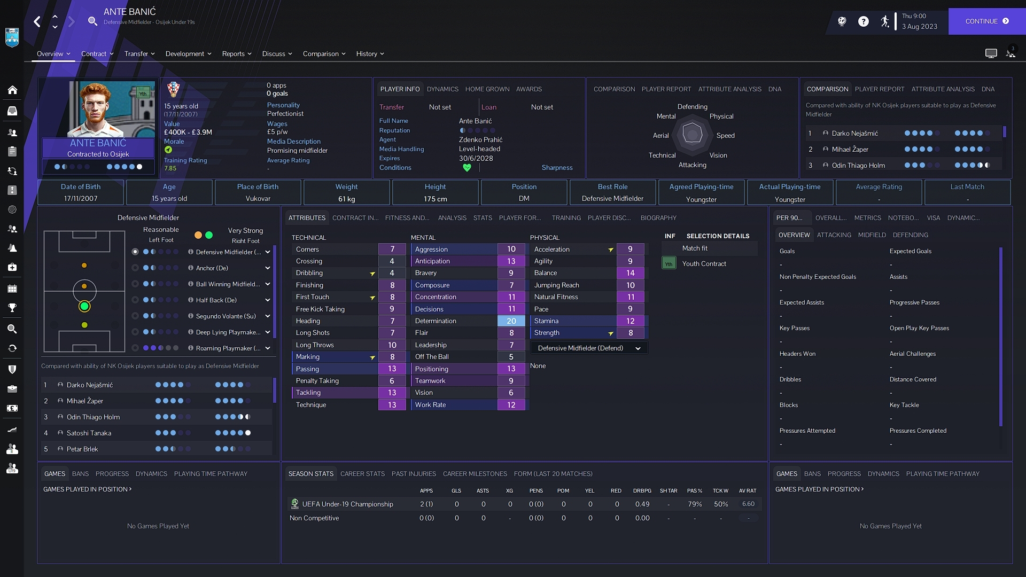Open the Overview dropdown menu

tap(53, 54)
